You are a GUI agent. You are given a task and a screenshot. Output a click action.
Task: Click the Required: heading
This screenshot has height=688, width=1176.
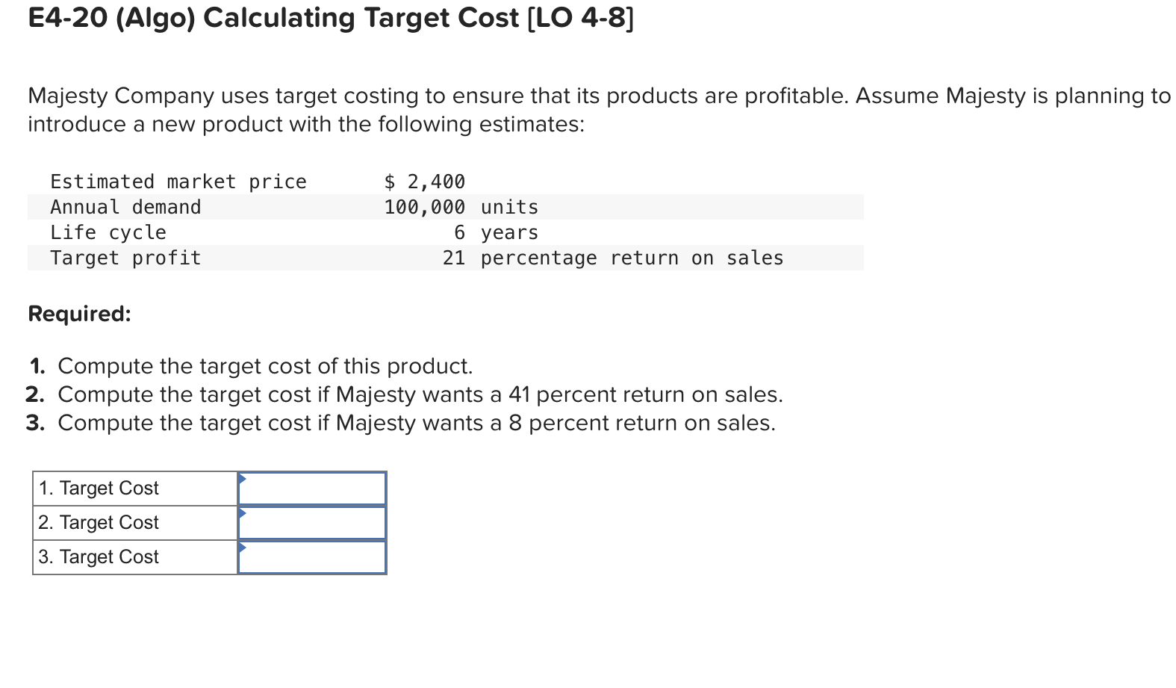click(x=78, y=314)
